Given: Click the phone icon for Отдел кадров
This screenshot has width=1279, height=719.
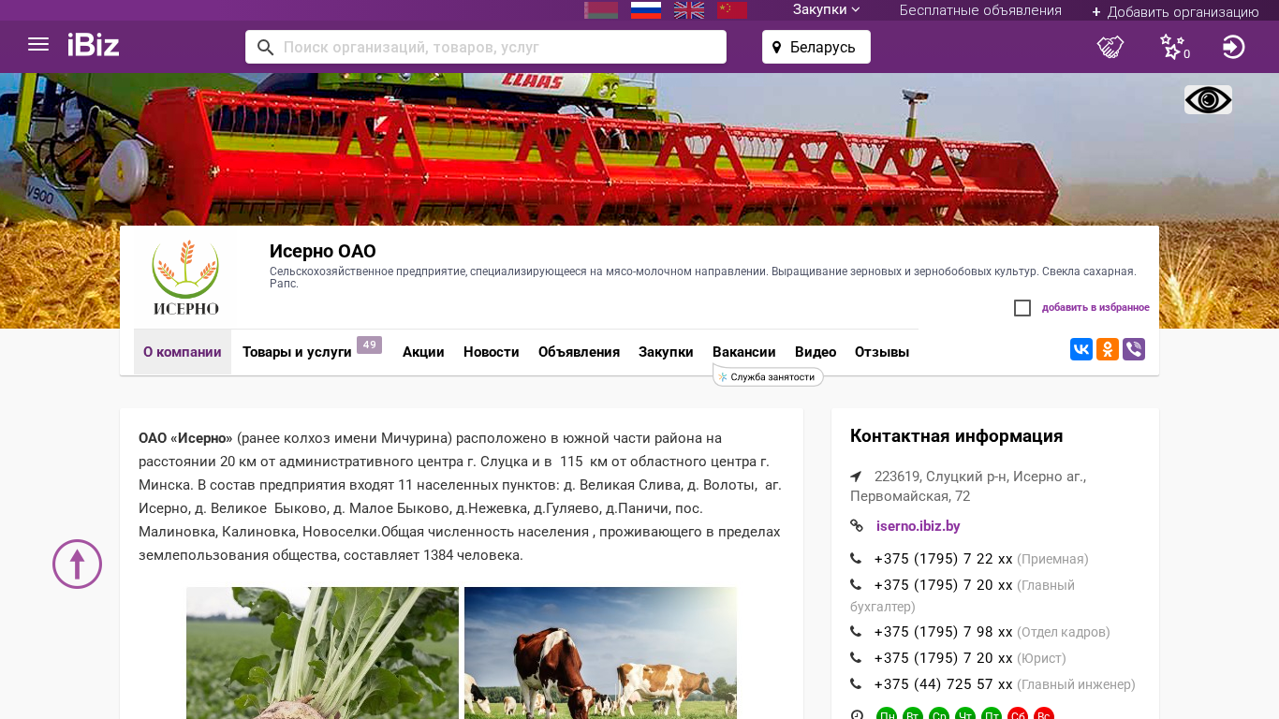Looking at the screenshot, I should [856, 632].
